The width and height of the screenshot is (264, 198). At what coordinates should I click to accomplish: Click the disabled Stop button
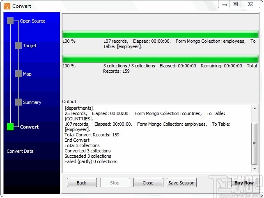115,183
